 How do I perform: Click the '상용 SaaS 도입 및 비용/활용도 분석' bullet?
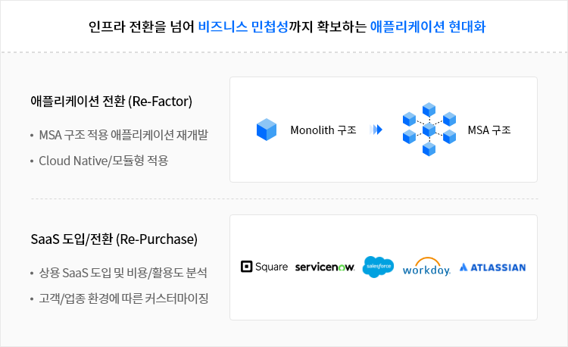(123, 273)
